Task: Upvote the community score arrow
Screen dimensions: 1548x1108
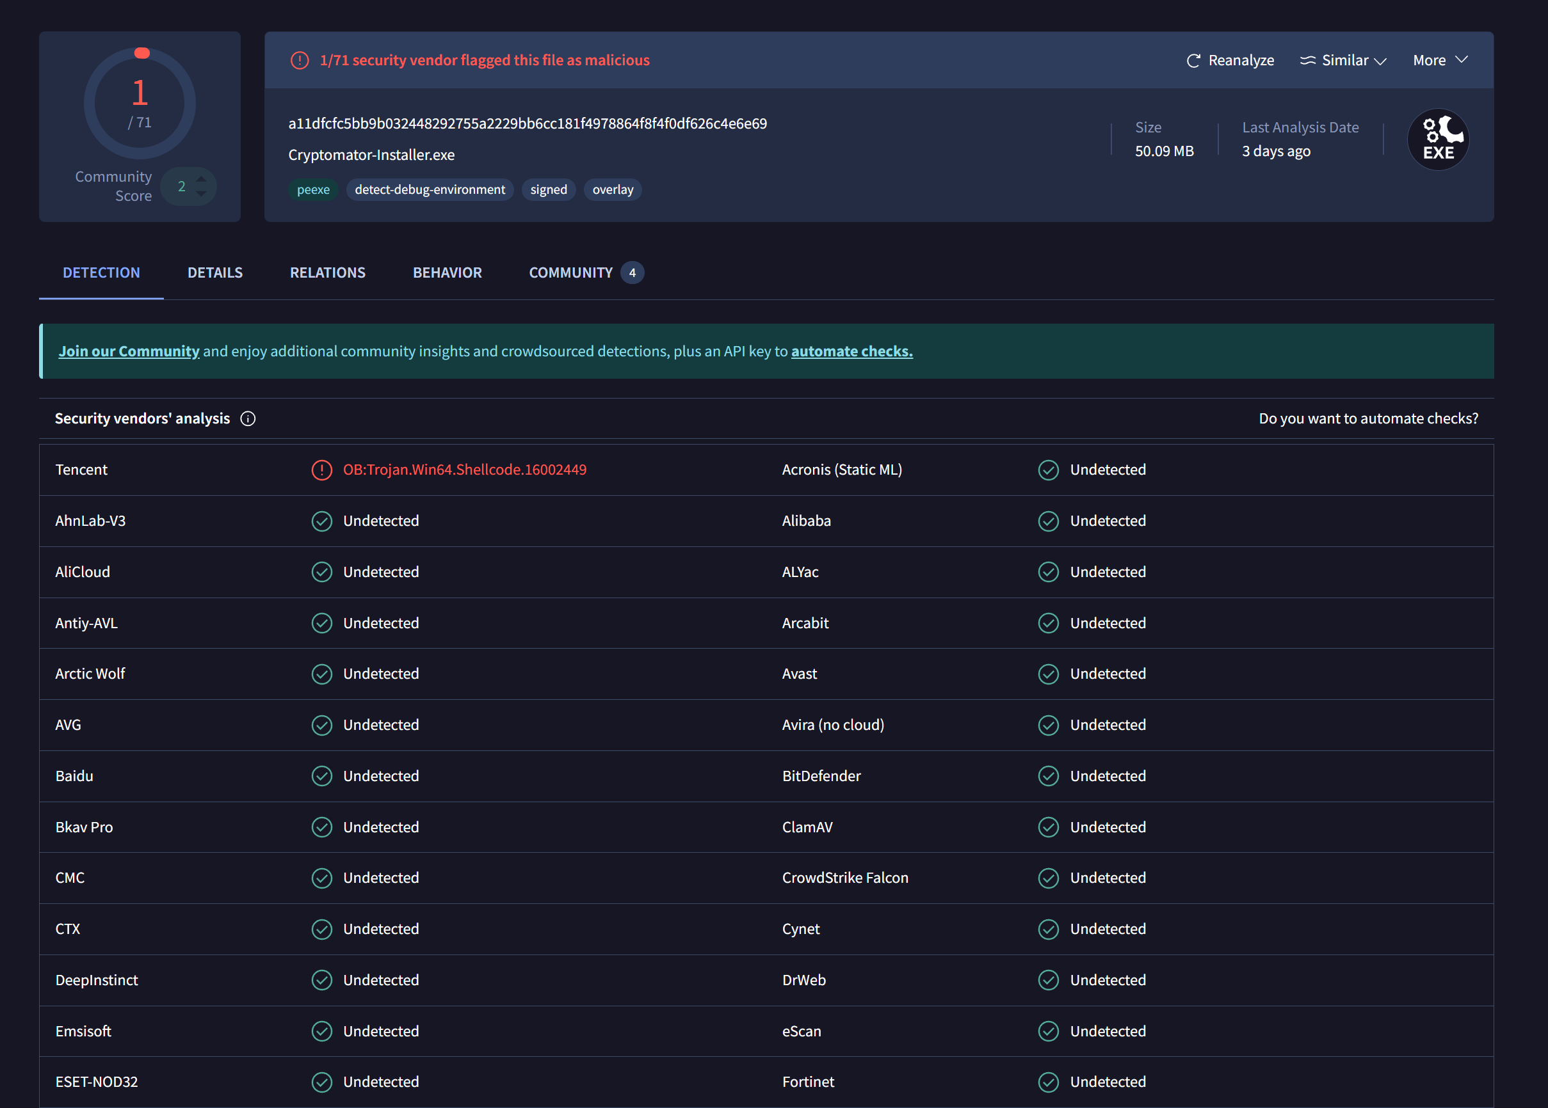Action: click(x=202, y=178)
